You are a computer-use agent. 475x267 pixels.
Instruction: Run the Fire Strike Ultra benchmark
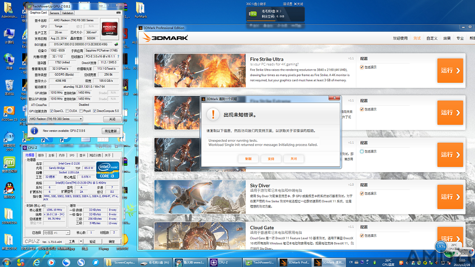[x=450, y=71]
